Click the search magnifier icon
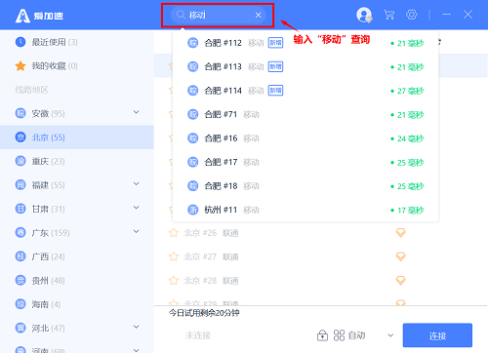This screenshot has width=488, height=353. (181, 15)
